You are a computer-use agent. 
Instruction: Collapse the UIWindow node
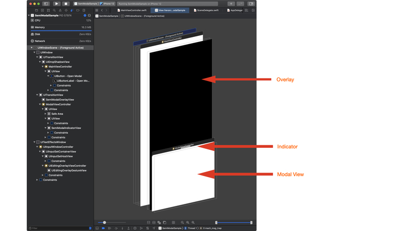(35, 52)
